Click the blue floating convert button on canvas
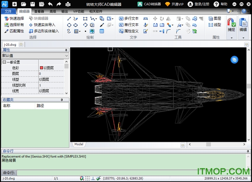Image resolution: width=252 pixels, height=182 pixels. coord(234,60)
